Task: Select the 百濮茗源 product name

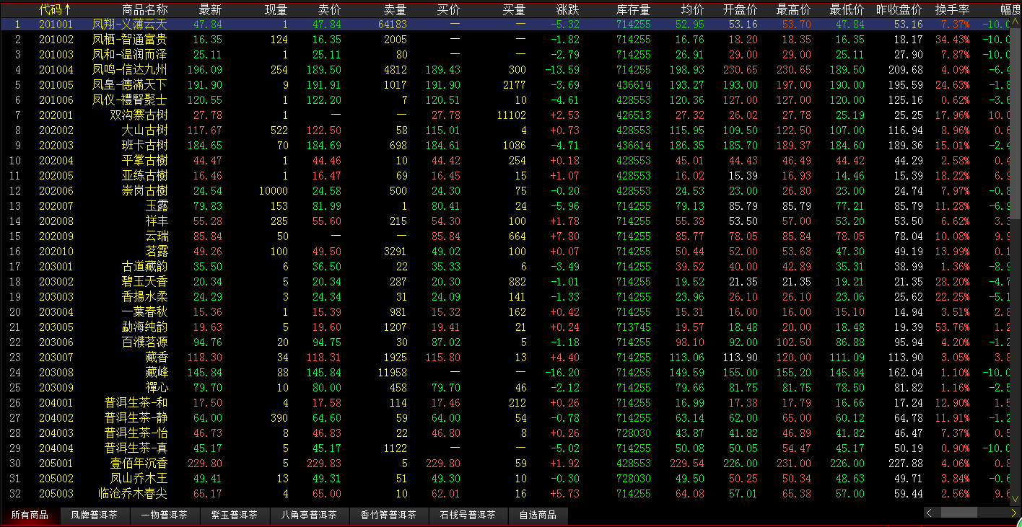Action: point(145,342)
